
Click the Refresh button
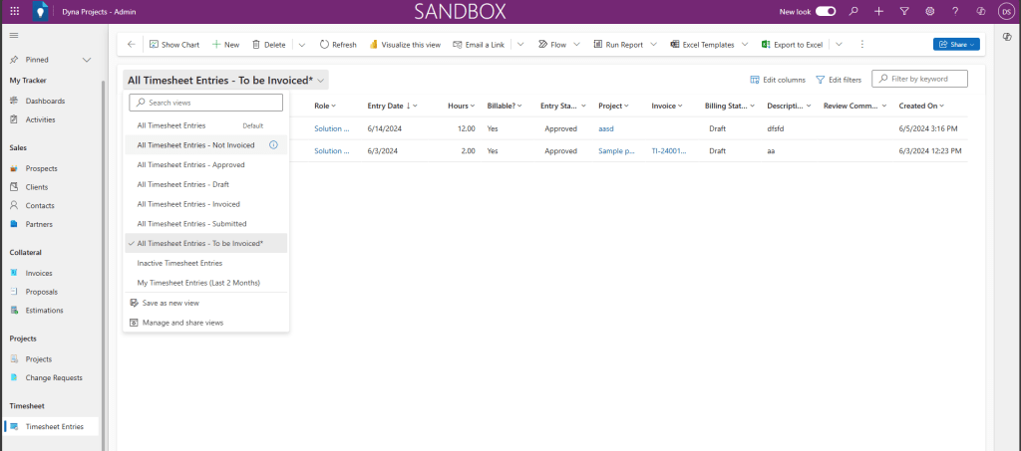pos(338,45)
